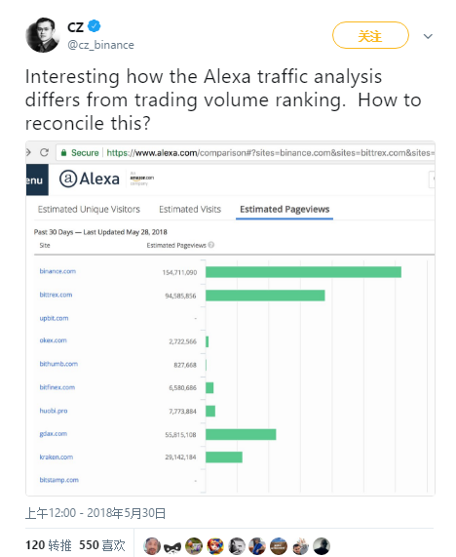Click CZ's profile avatar photo
The height and width of the screenshot is (557, 456).
43,35
